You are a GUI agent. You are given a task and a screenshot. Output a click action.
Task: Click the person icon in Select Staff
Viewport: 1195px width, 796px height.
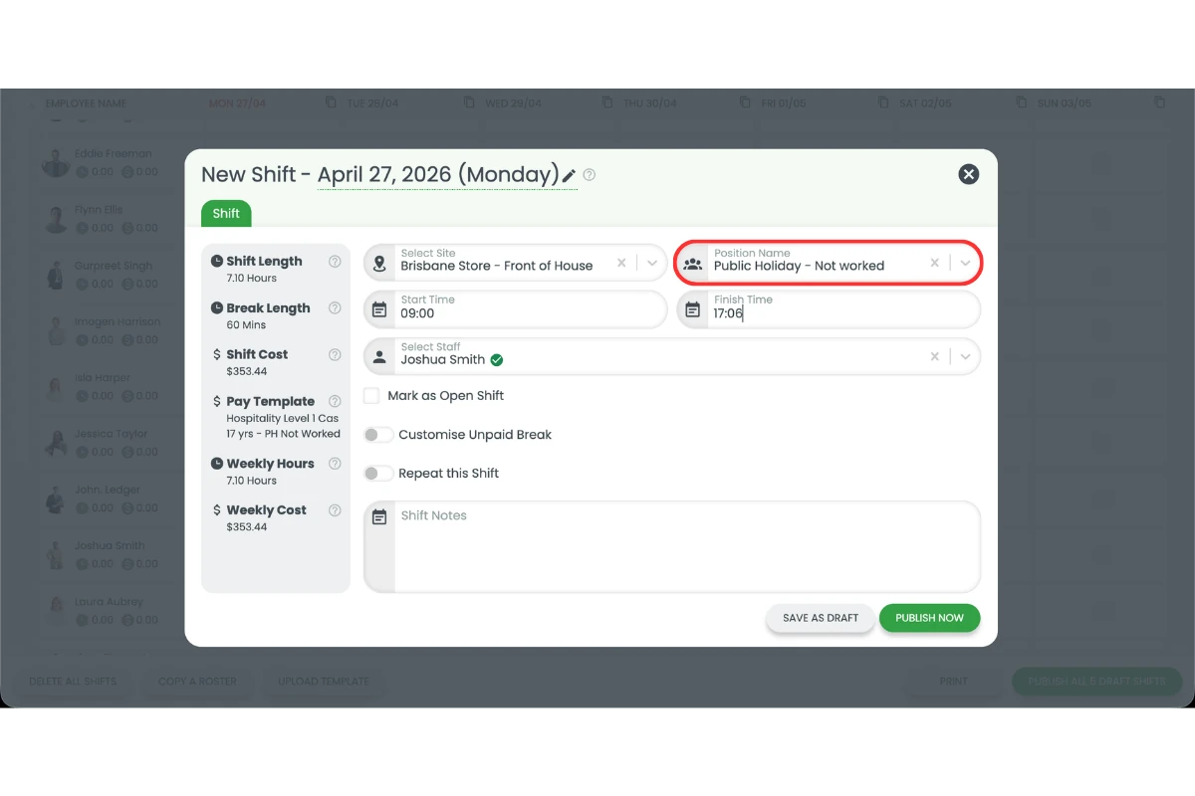click(x=379, y=356)
